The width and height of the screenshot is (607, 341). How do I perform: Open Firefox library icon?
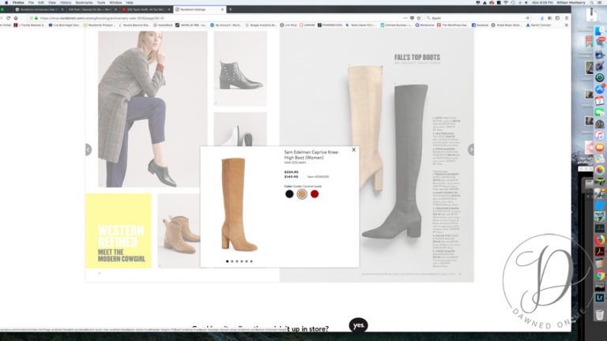[550, 18]
